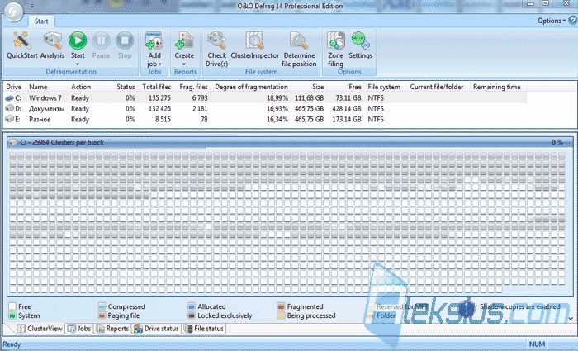The width and height of the screenshot is (578, 351).
Task: Sort by Degree of fragmentation header
Action: pos(251,87)
